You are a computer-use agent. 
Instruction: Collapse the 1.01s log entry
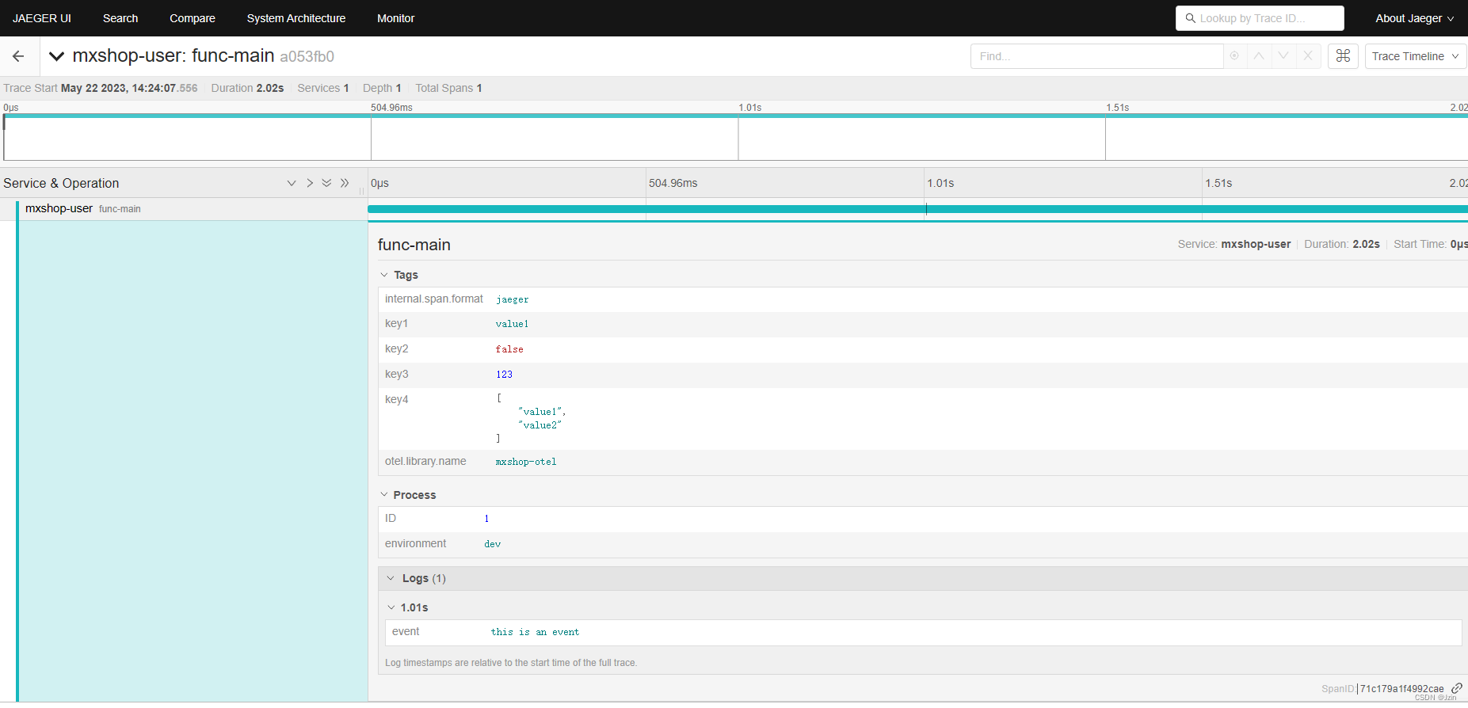407,607
